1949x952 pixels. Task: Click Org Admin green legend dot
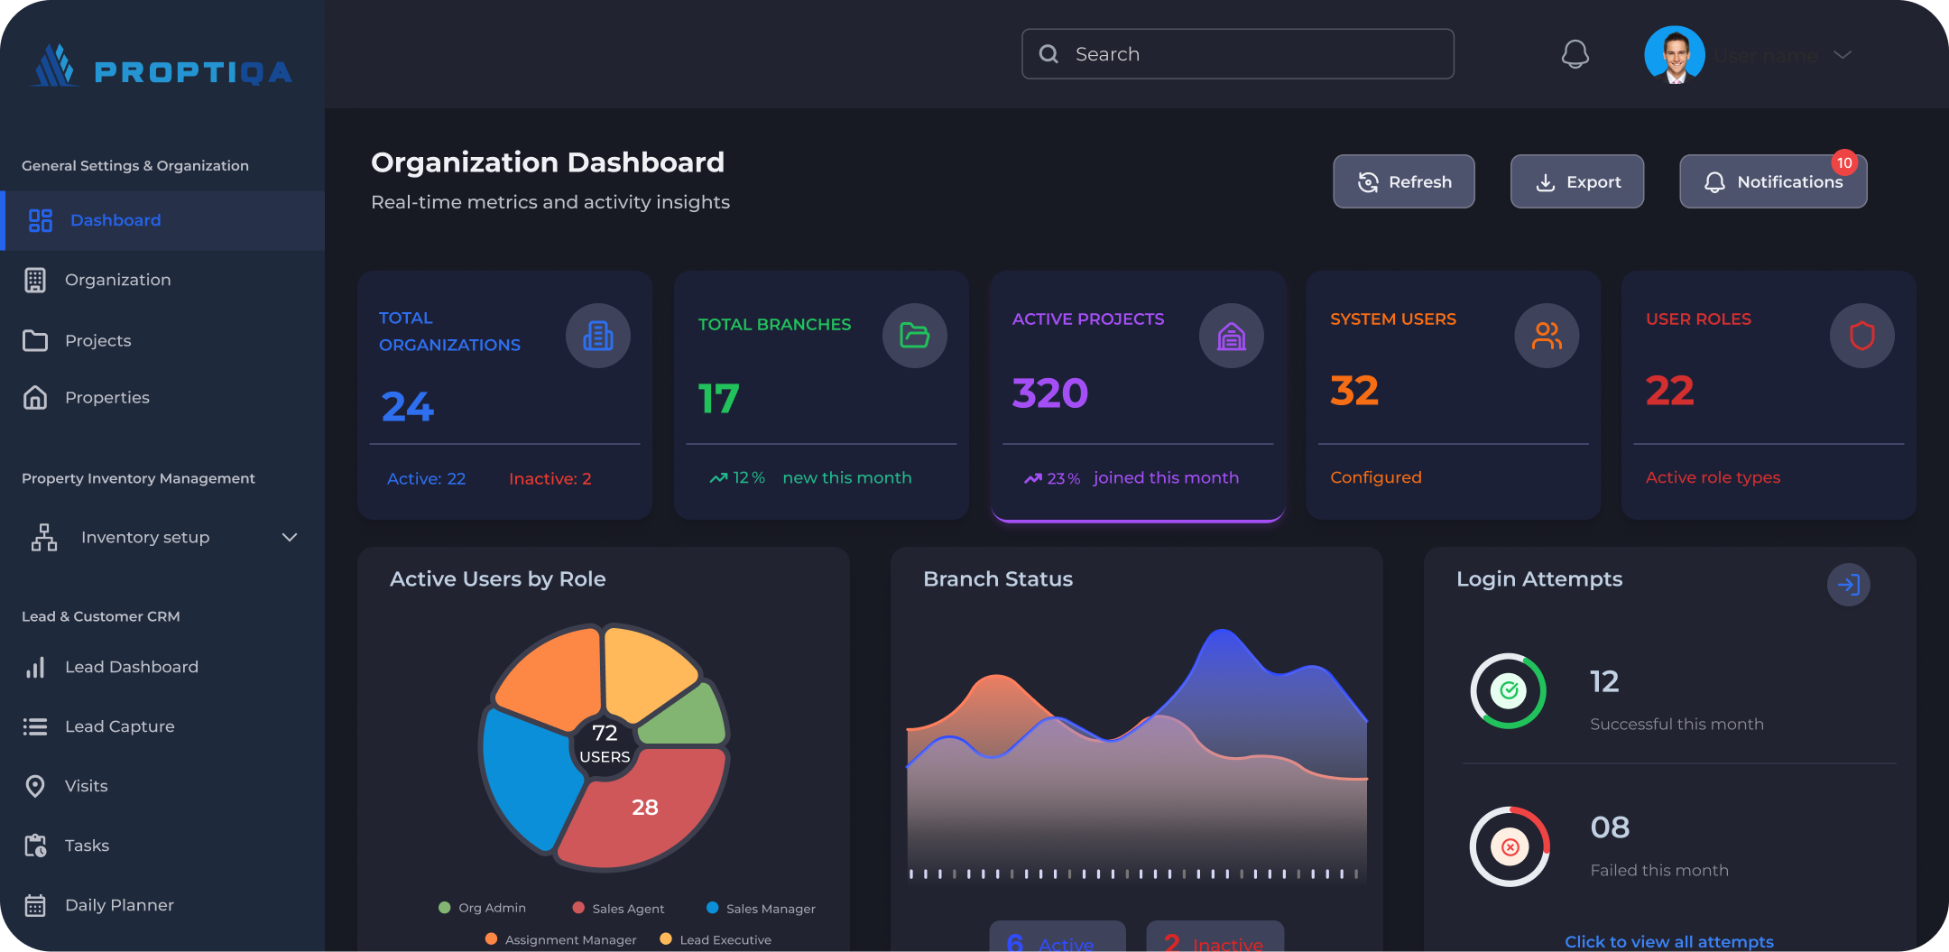click(x=444, y=908)
